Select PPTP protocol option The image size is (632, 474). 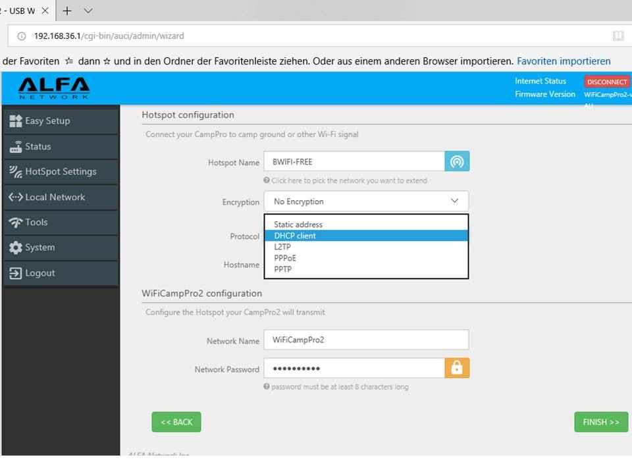pos(367,269)
